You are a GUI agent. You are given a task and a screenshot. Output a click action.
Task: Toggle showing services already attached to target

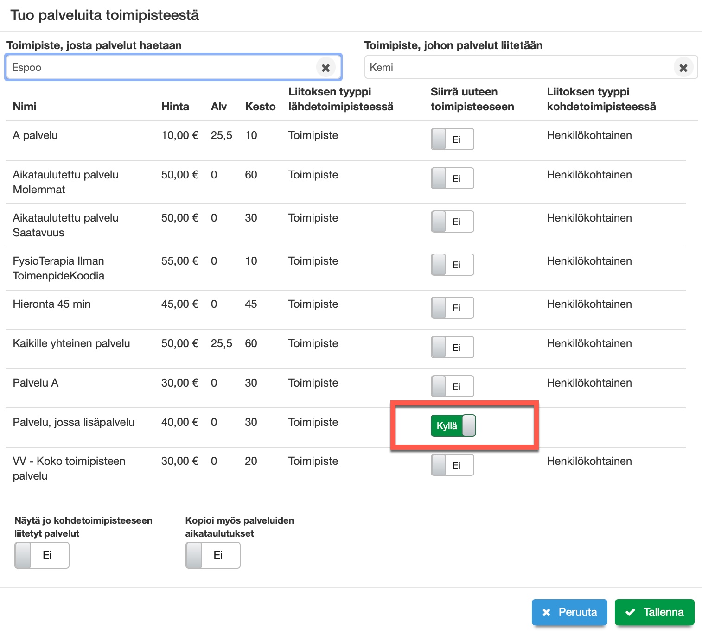pyautogui.click(x=42, y=555)
